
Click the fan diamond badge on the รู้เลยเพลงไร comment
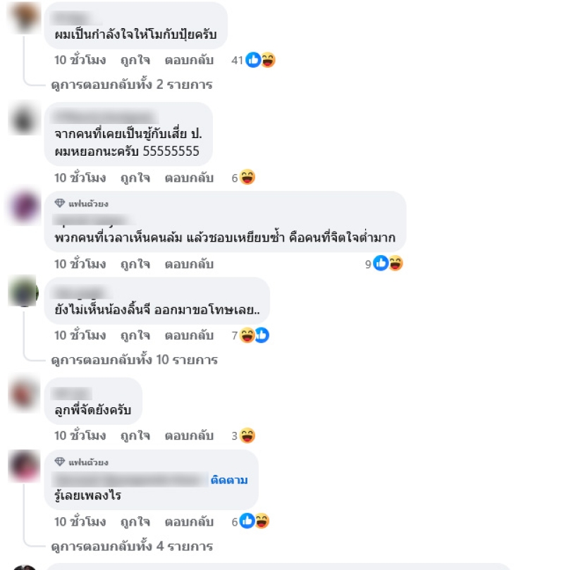pyautogui.click(x=60, y=461)
